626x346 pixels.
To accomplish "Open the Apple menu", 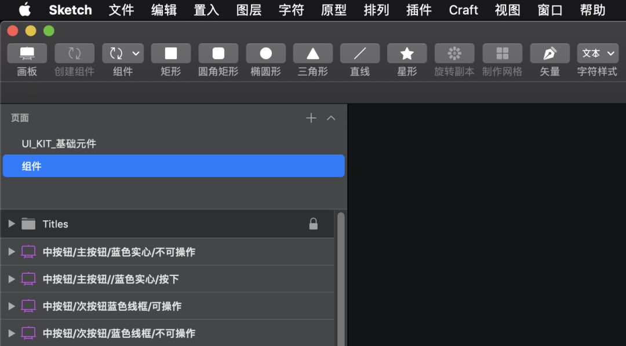I will coord(25,10).
